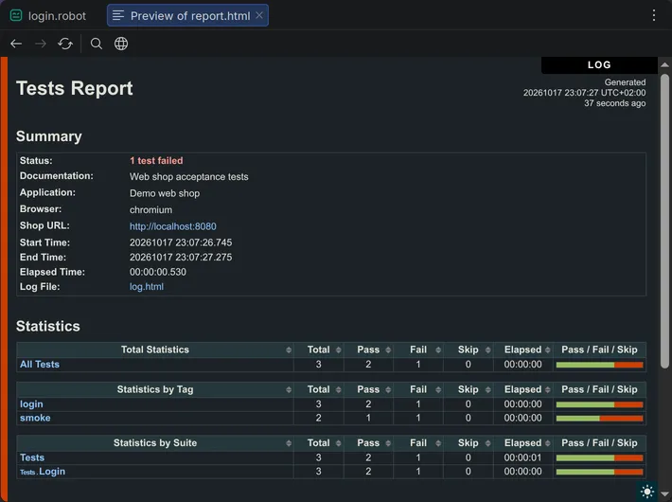Screen dimensions: 672x502
Task: Open the log.html file link
Action: (x=146, y=287)
